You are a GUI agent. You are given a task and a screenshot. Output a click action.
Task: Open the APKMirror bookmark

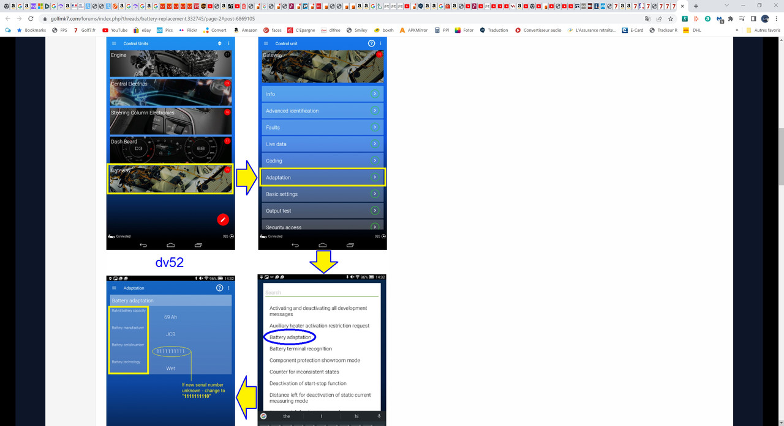[x=413, y=30]
